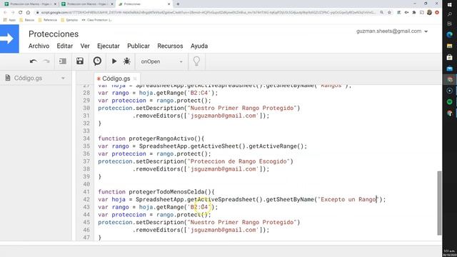
Task: Click the lightbulb hint icon
Action: pos(196,61)
